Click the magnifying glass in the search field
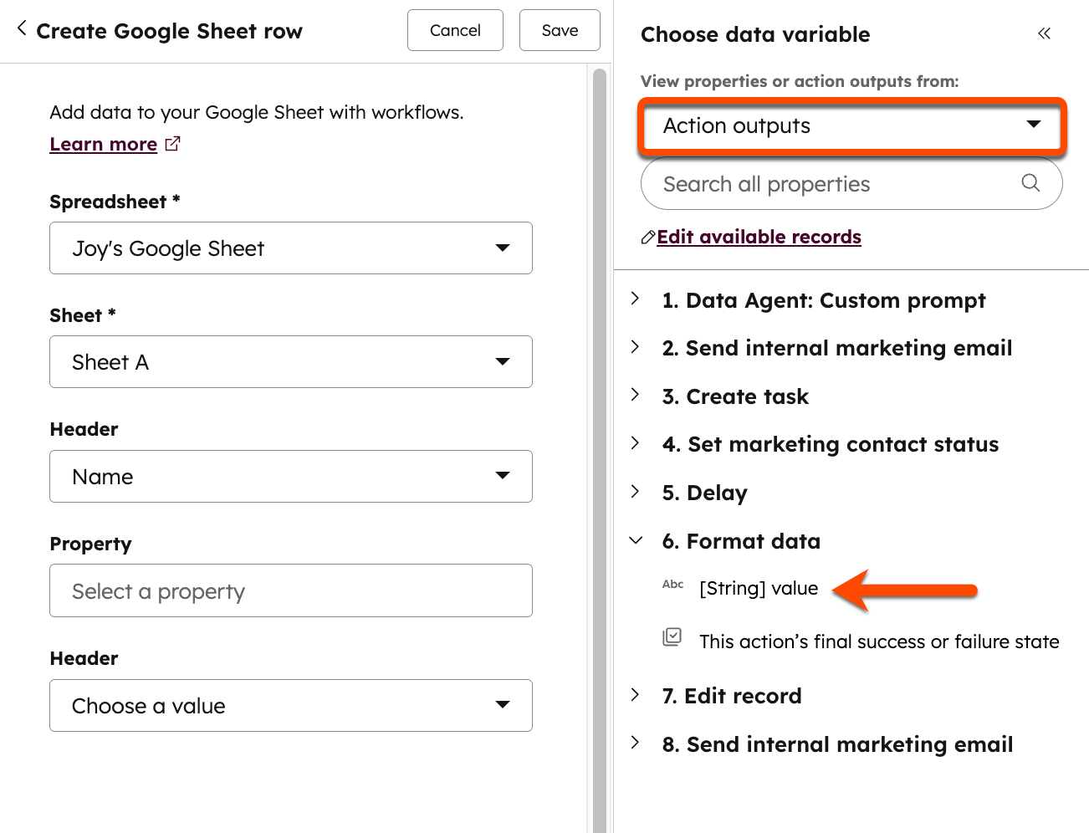1089x833 pixels. [x=1030, y=183]
